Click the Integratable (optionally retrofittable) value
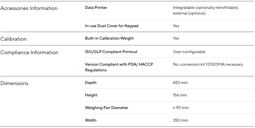 pos(206,7)
